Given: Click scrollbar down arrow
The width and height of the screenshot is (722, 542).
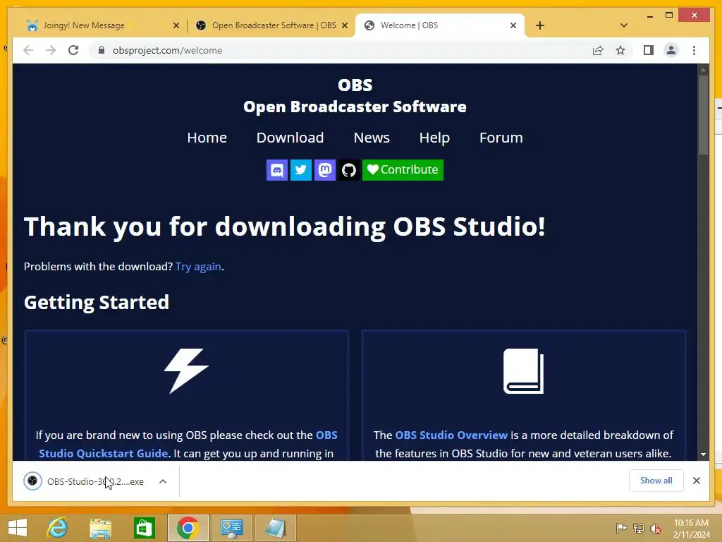Looking at the screenshot, I should click(x=703, y=454).
